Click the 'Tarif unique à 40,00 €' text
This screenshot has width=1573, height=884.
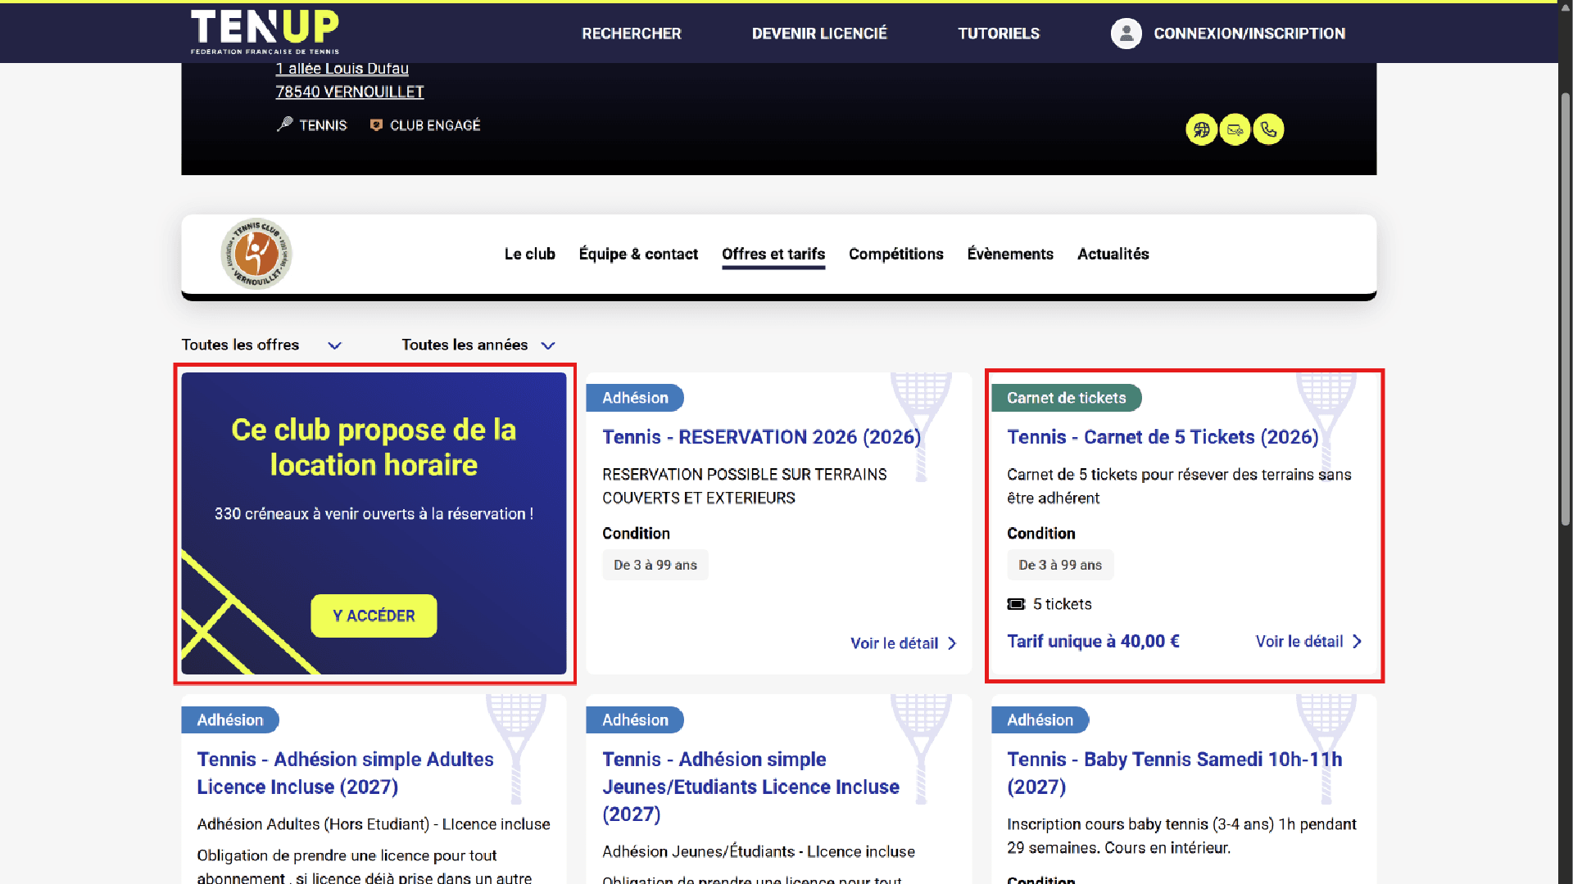1093,642
